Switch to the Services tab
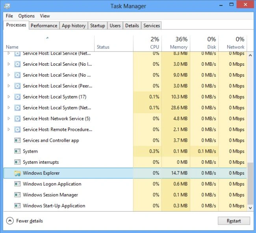This screenshot has height=233, width=256. (152, 26)
